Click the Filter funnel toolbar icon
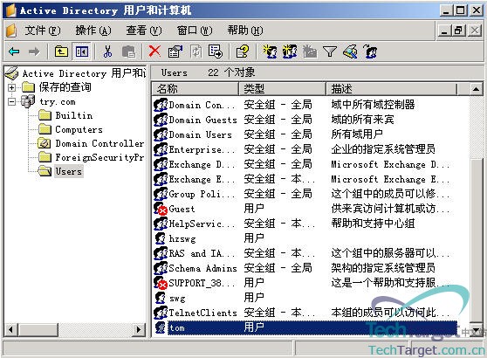 330,52
